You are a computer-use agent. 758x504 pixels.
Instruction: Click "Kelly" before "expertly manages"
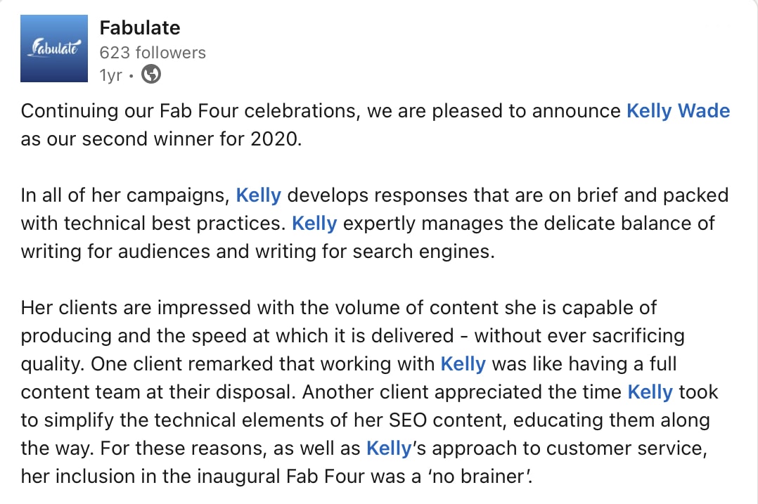tap(314, 223)
